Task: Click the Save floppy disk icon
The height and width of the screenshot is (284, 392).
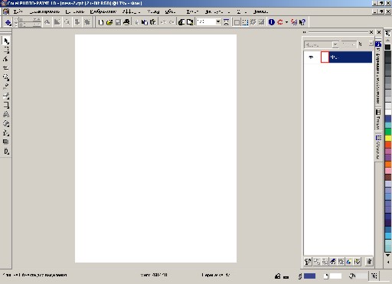Action: pyautogui.click(x=118, y=22)
